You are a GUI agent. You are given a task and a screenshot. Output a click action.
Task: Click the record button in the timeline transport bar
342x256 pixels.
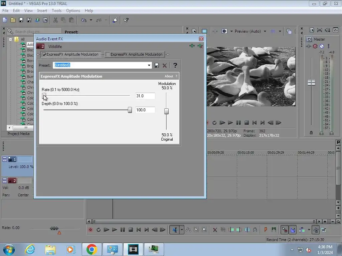(91, 230)
